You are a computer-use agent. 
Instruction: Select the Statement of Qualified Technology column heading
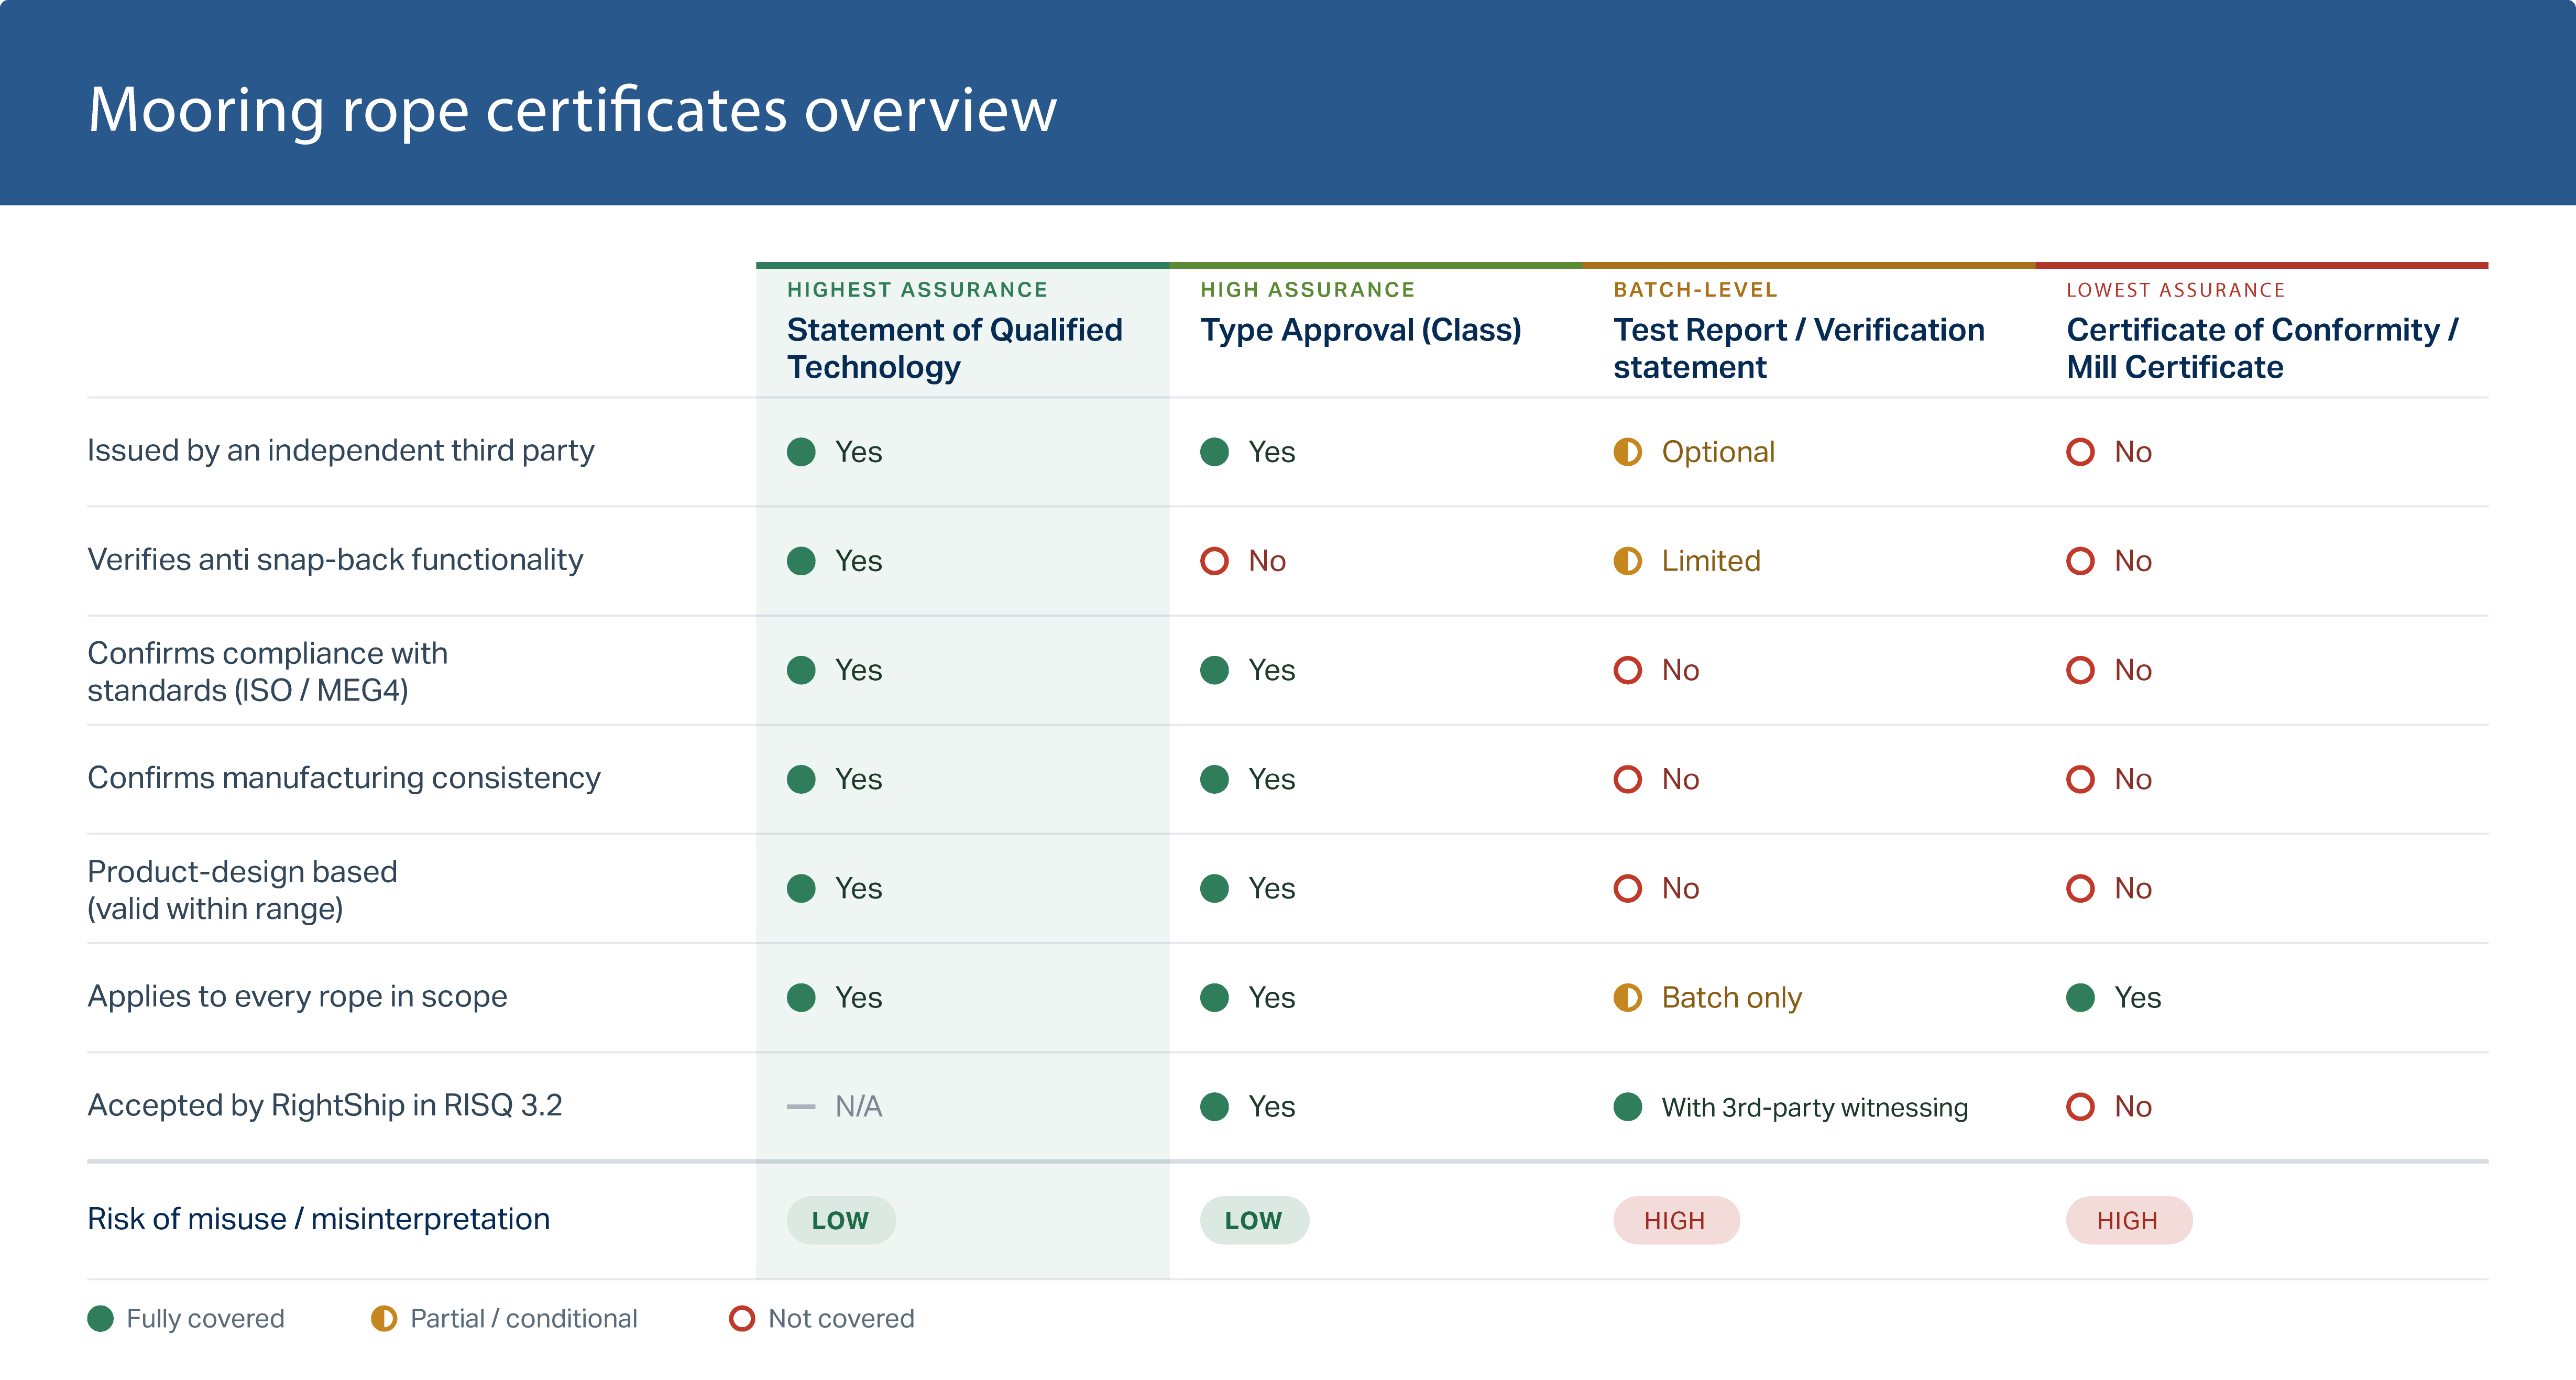[x=954, y=348]
